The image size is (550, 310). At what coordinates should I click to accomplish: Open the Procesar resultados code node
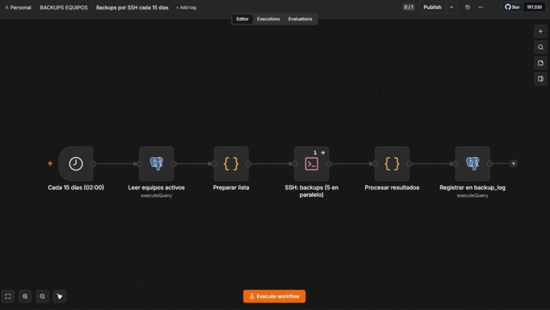(392, 164)
